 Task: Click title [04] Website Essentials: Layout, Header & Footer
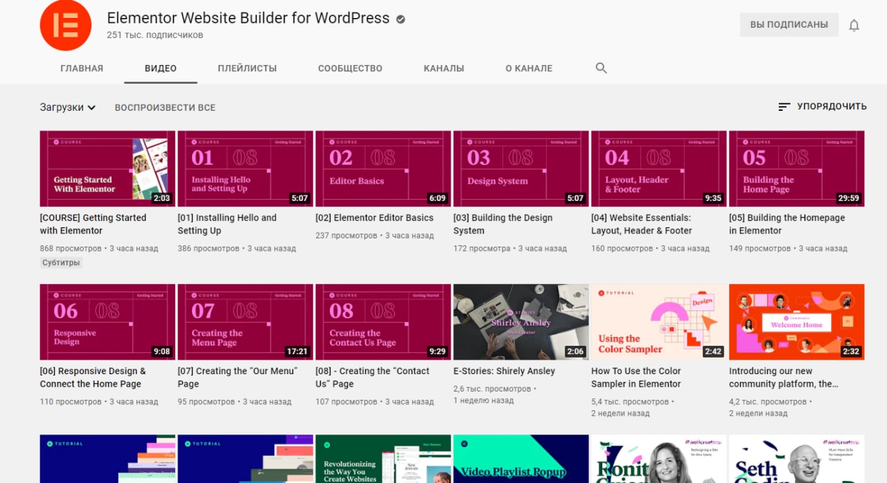coord(642,224)
